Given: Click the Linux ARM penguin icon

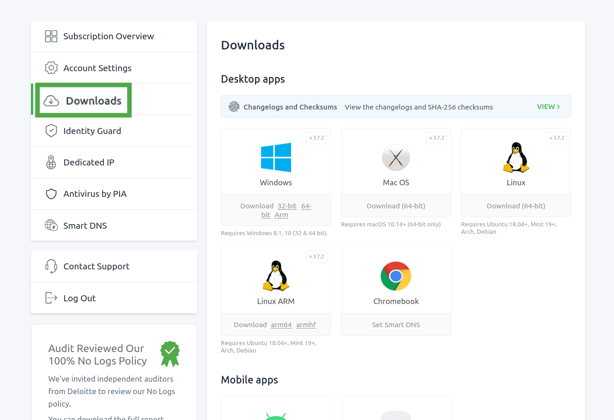Looking at the screenshot, I should pos(276,276).
